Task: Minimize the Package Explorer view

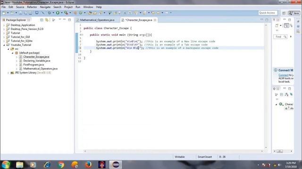Action: click(65, 20)
